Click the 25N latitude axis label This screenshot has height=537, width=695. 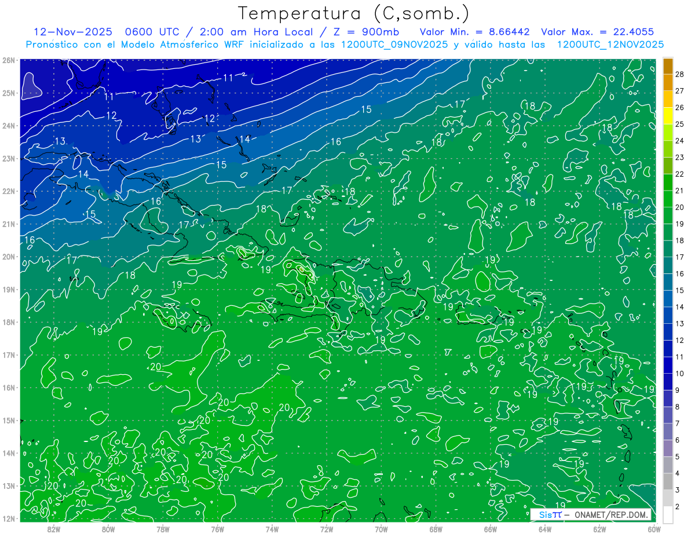pyautogui.click(x=8, y=93)
